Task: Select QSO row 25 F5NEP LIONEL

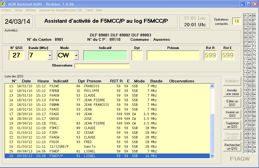Action: 107,151
